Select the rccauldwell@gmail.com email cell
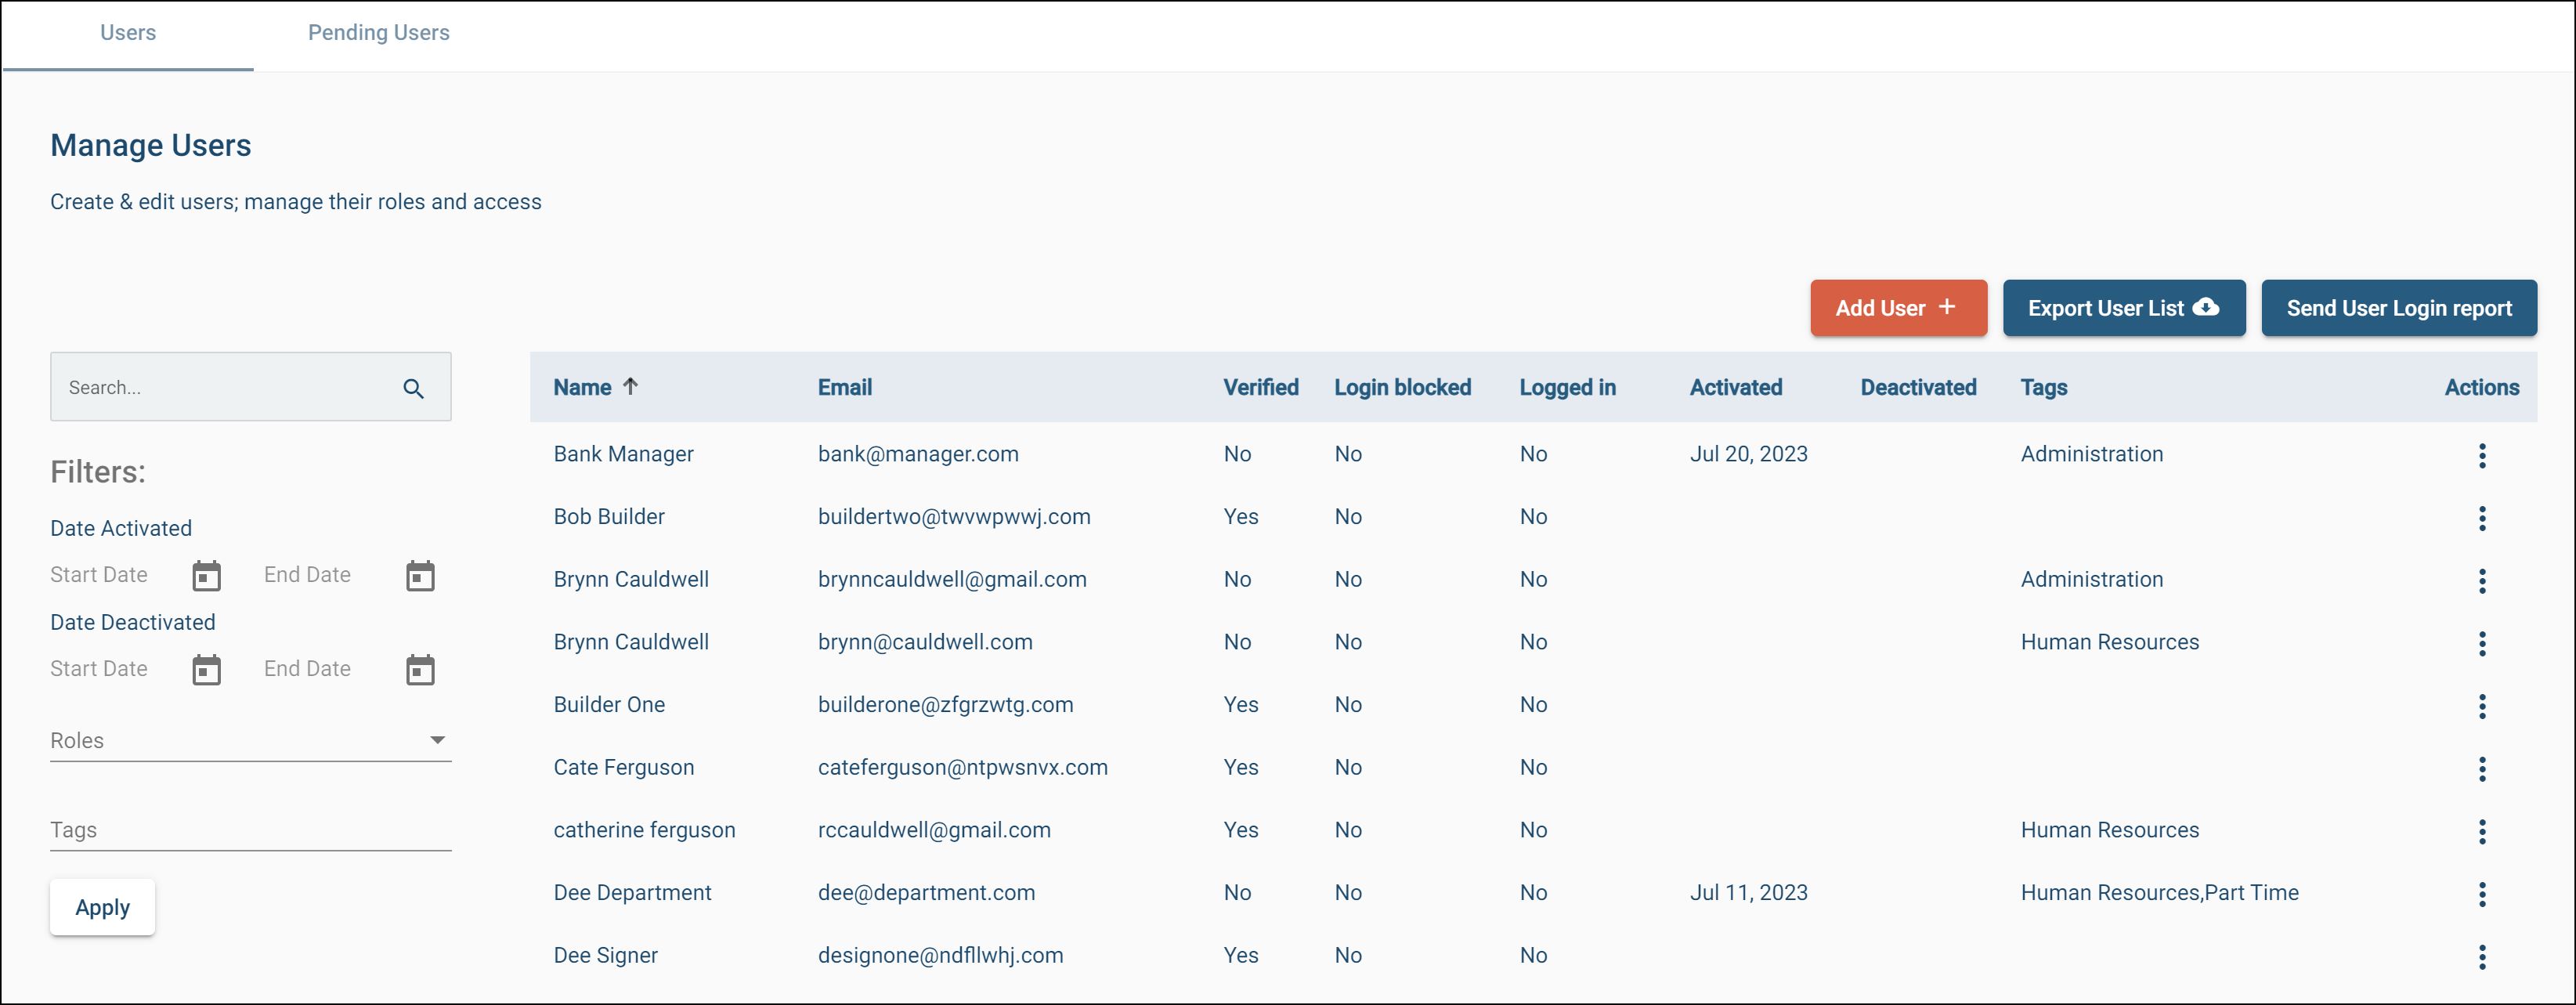This screenshot has height=1005, width=2576. click(934, 830)
